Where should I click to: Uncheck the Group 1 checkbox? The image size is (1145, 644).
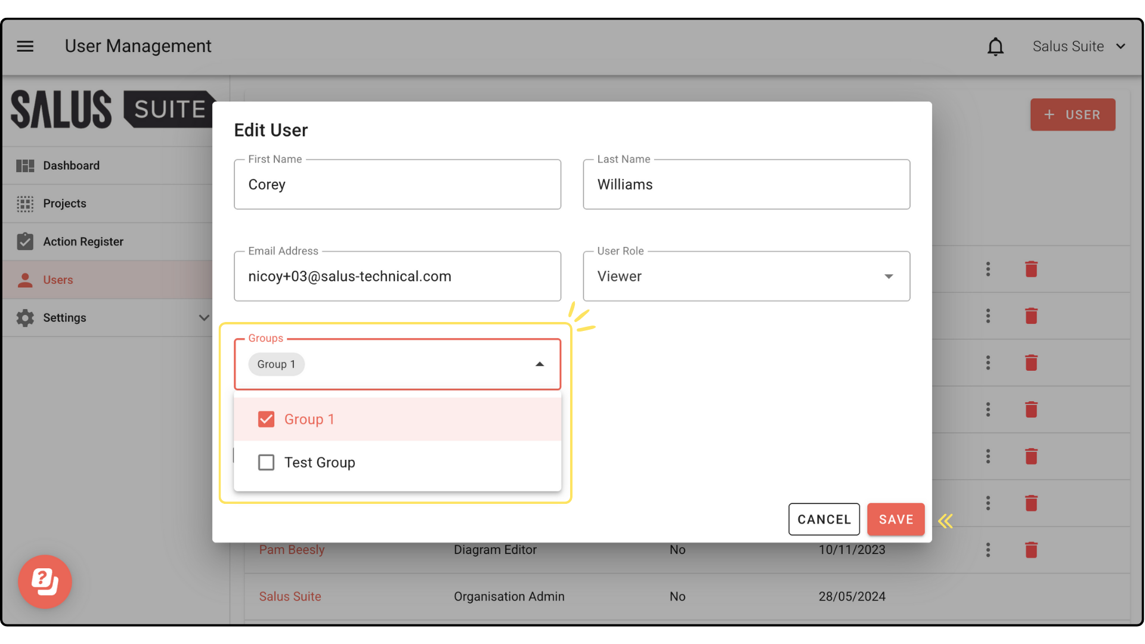coord(266,419)
